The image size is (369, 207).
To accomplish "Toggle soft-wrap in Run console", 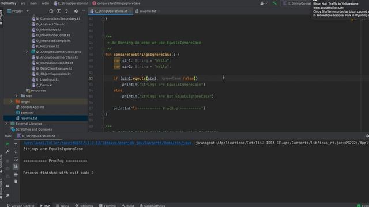I will [x=16, y=159].
